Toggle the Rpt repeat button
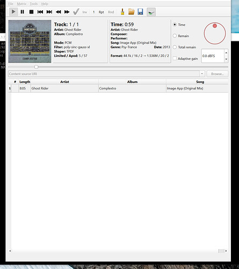This screenshot has height=269, width=239. (102, 12)
